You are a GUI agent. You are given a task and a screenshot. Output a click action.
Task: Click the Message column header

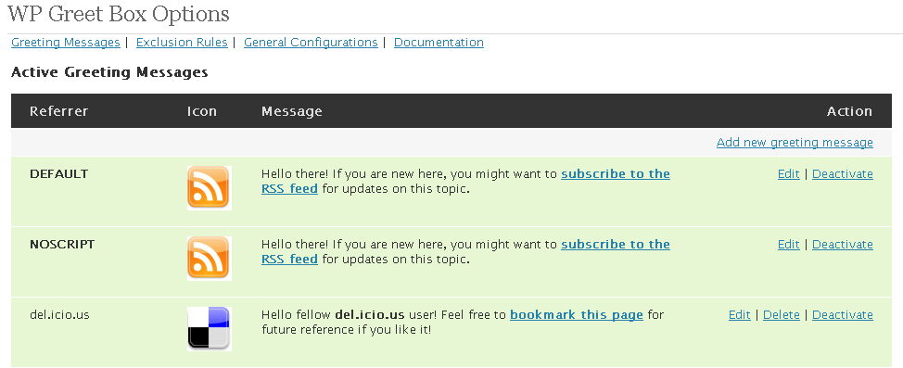(x=291, y=111)
